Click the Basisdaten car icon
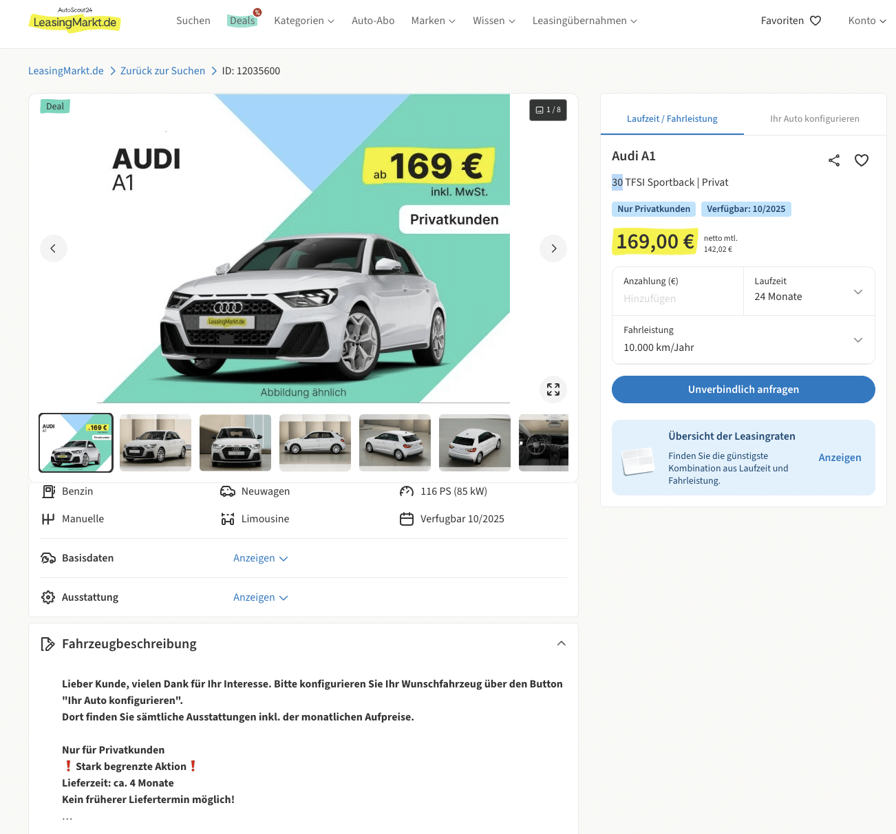This screenshot has width=896, height=834. [x=48, y=558]
